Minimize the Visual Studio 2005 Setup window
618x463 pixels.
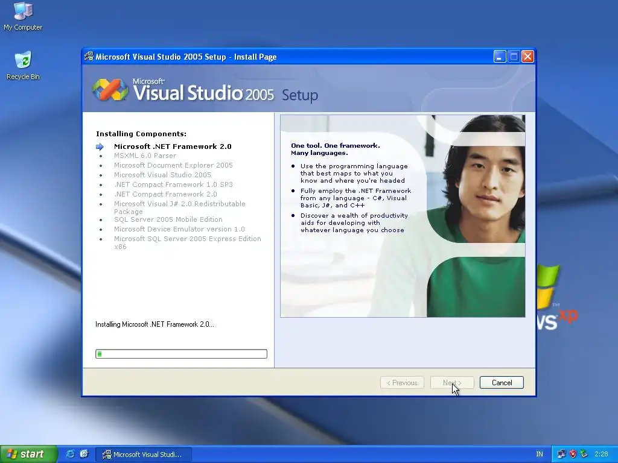[500, 57]
